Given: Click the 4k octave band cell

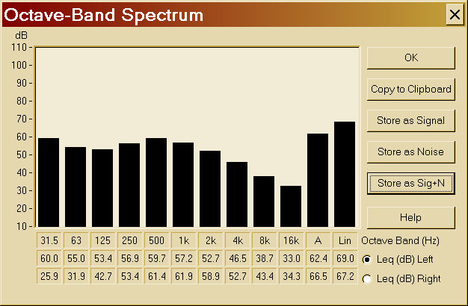Looking at the screenshot, I should coord(238,240).
